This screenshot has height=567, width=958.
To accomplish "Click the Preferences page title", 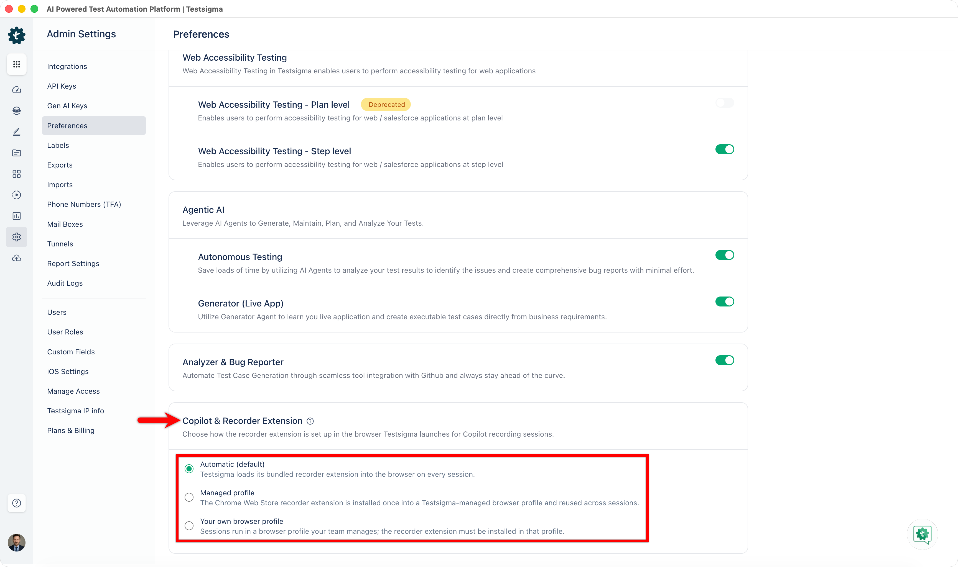I will 201,34.
